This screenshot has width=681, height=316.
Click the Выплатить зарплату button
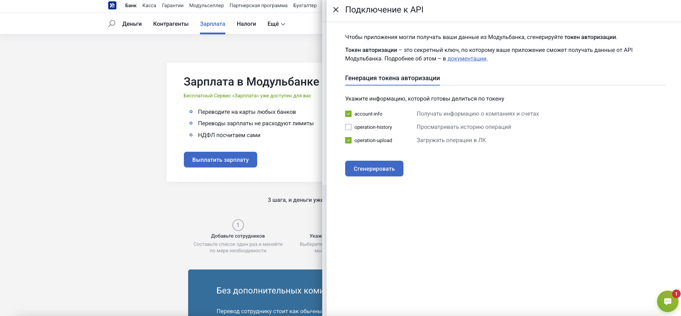[x=220, y=160]
